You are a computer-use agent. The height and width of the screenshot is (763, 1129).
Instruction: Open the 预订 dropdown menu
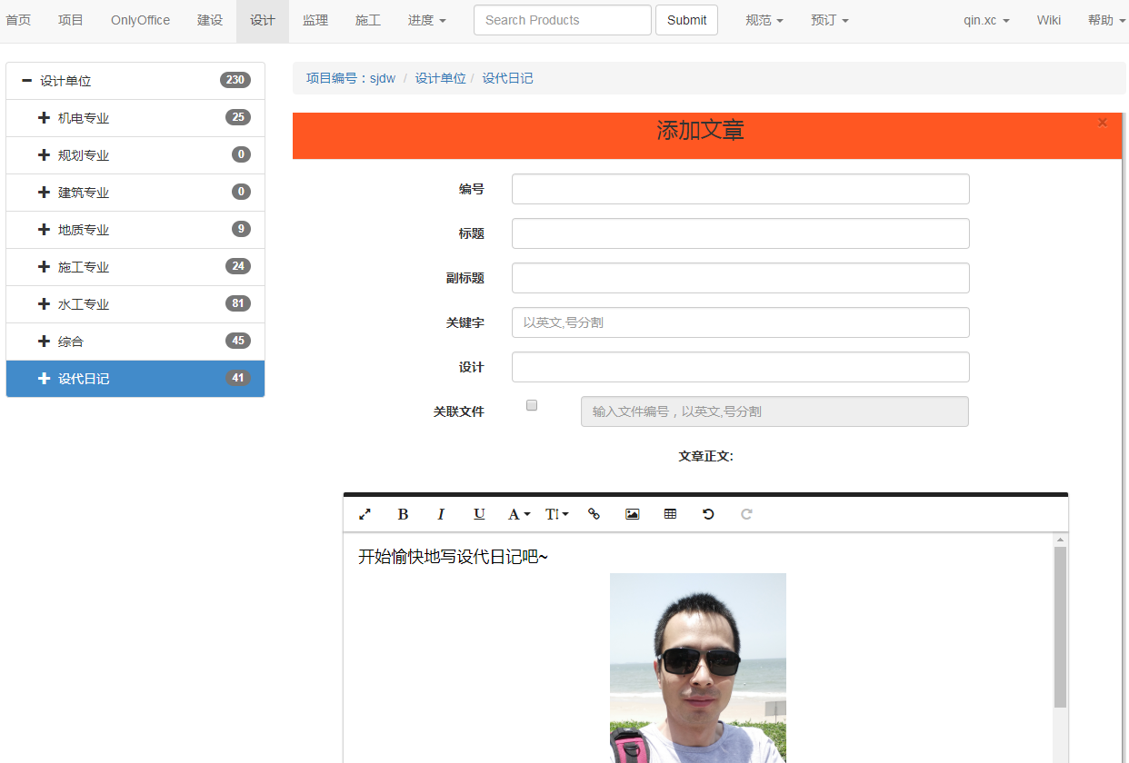tap(830, 20)
